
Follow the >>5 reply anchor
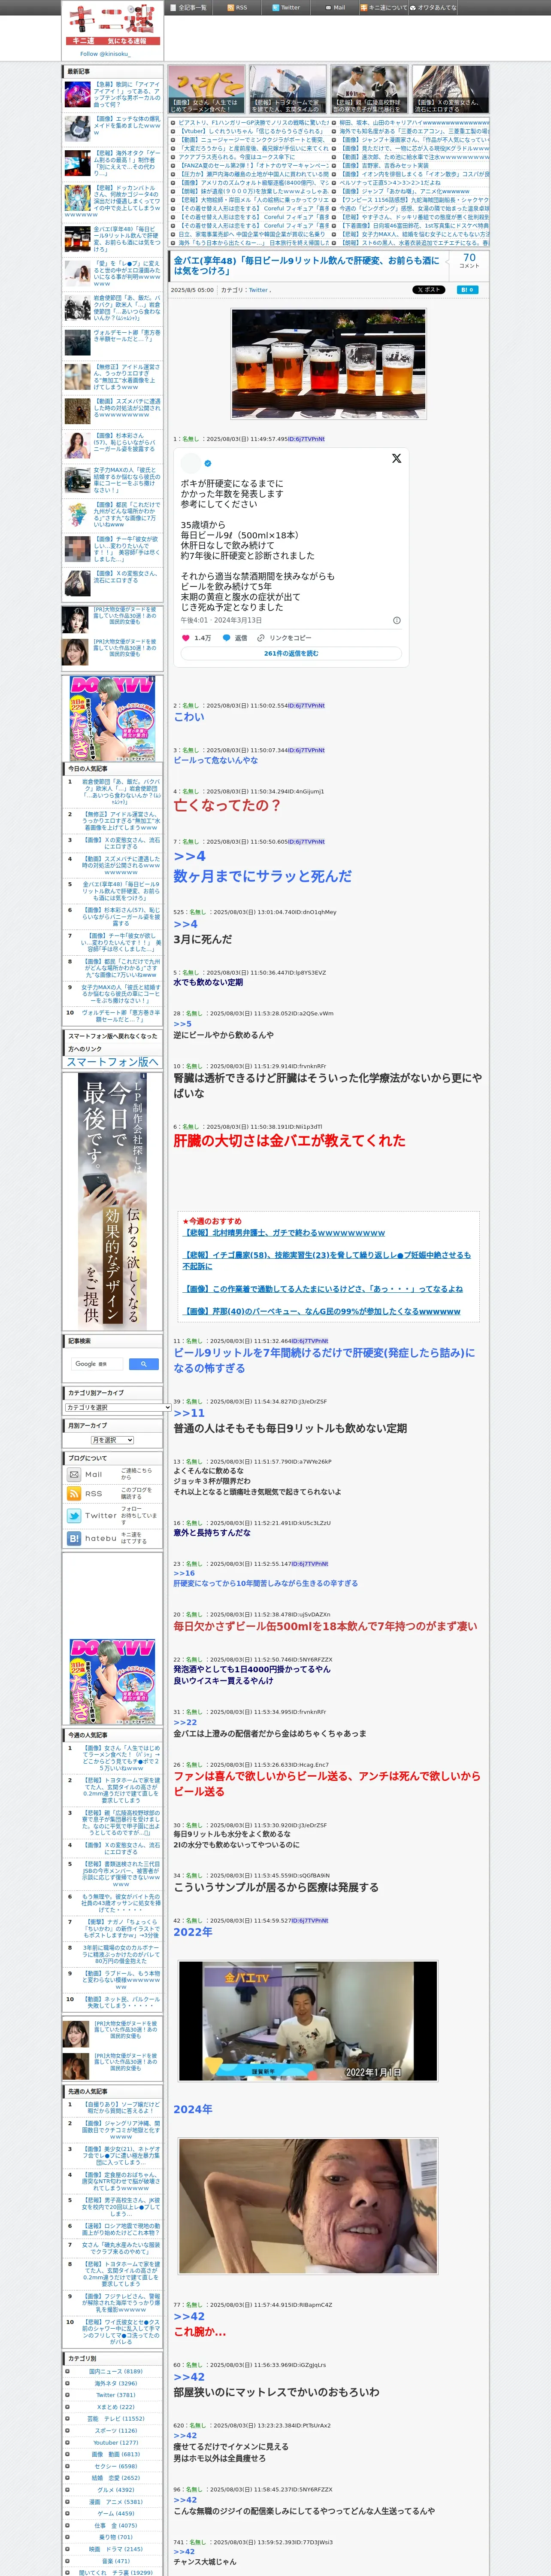(182, 1024)
